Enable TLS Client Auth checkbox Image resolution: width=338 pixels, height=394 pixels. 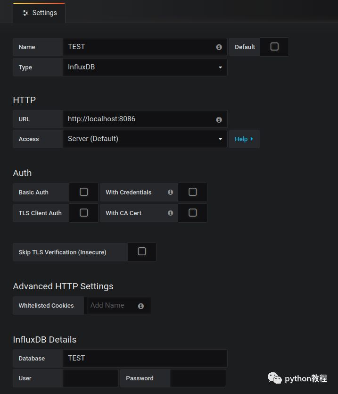83,213
